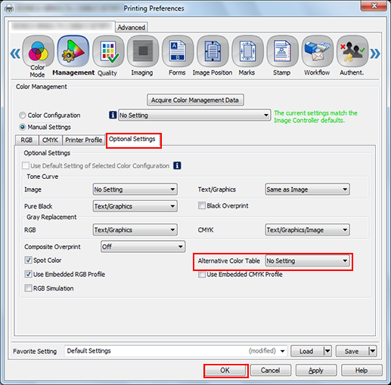Click the Acquire Color Management Data button
Viewport: 391px width, 385px height.
click(x=195, y=100)
